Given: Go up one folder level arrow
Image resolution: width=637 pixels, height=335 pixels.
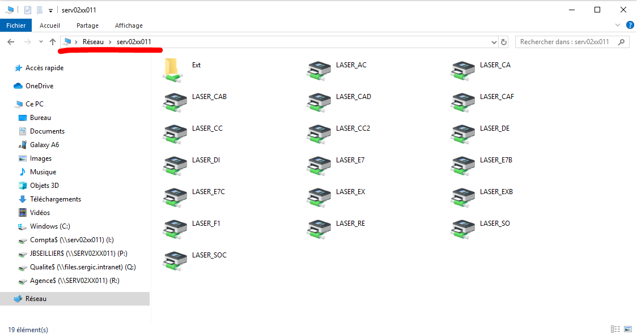Looking at the screenshot, I should (x=52, y=42).
